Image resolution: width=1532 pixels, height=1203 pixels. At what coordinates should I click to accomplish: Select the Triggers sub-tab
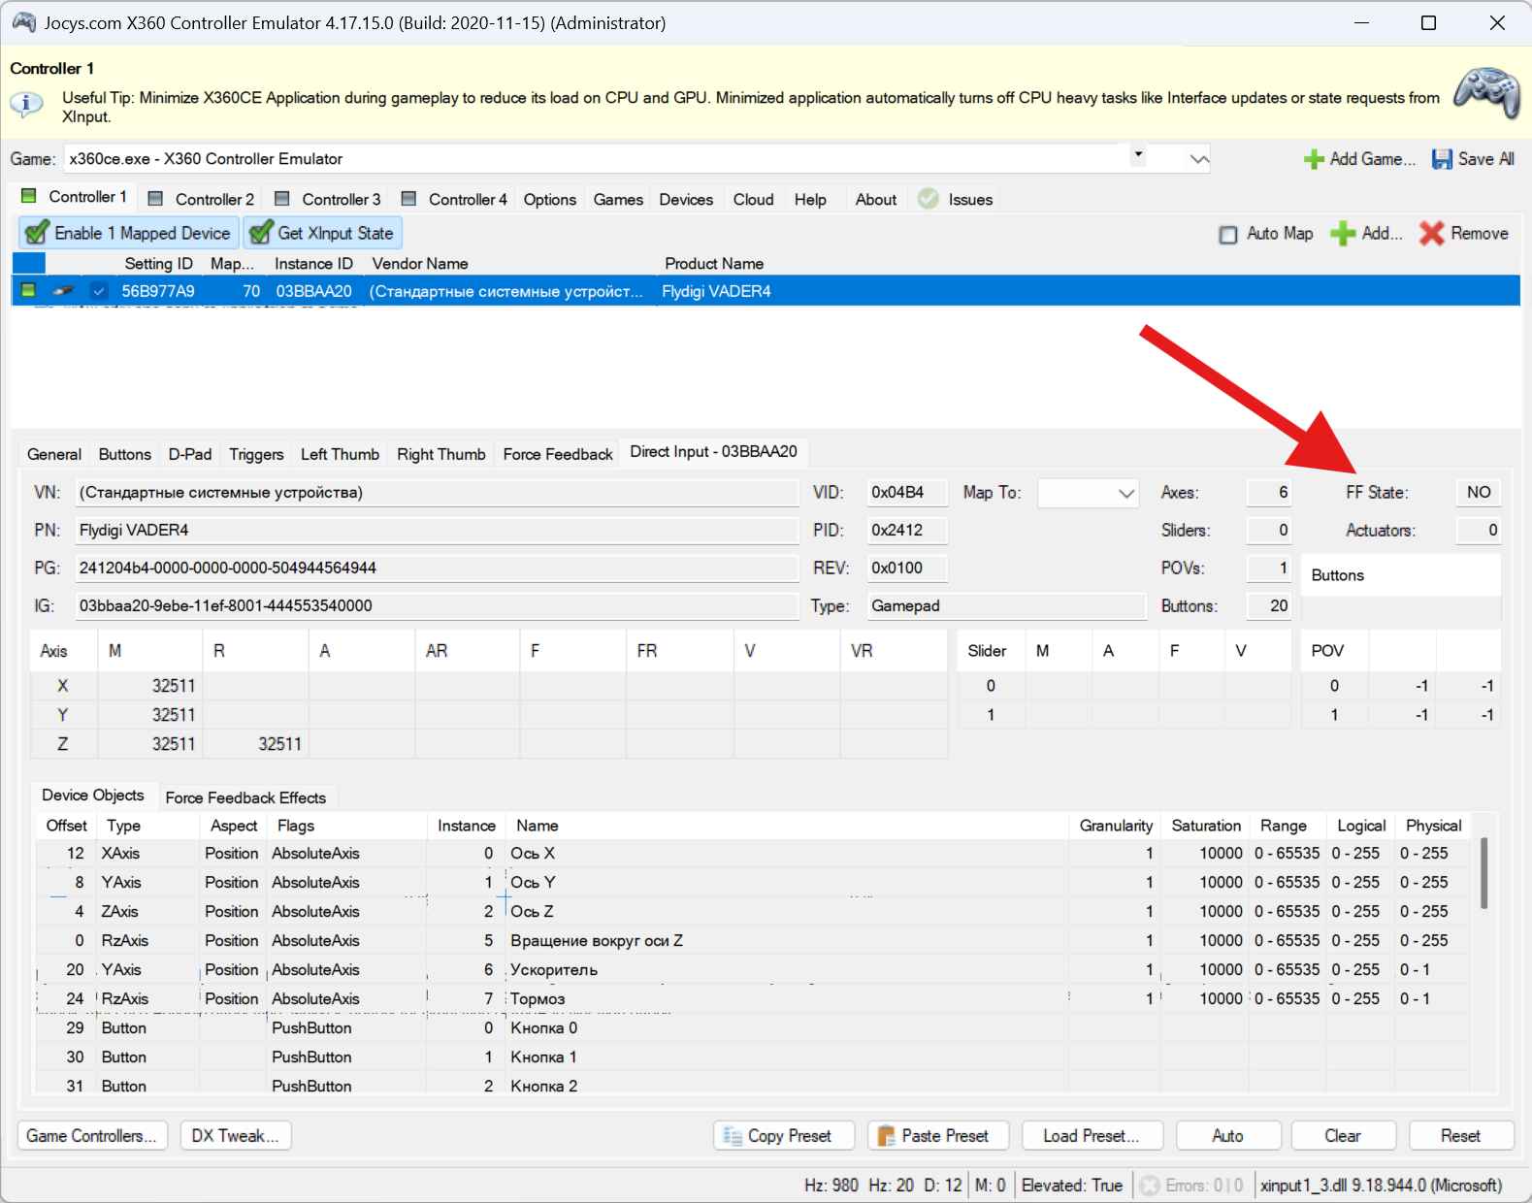pos(256,454)
